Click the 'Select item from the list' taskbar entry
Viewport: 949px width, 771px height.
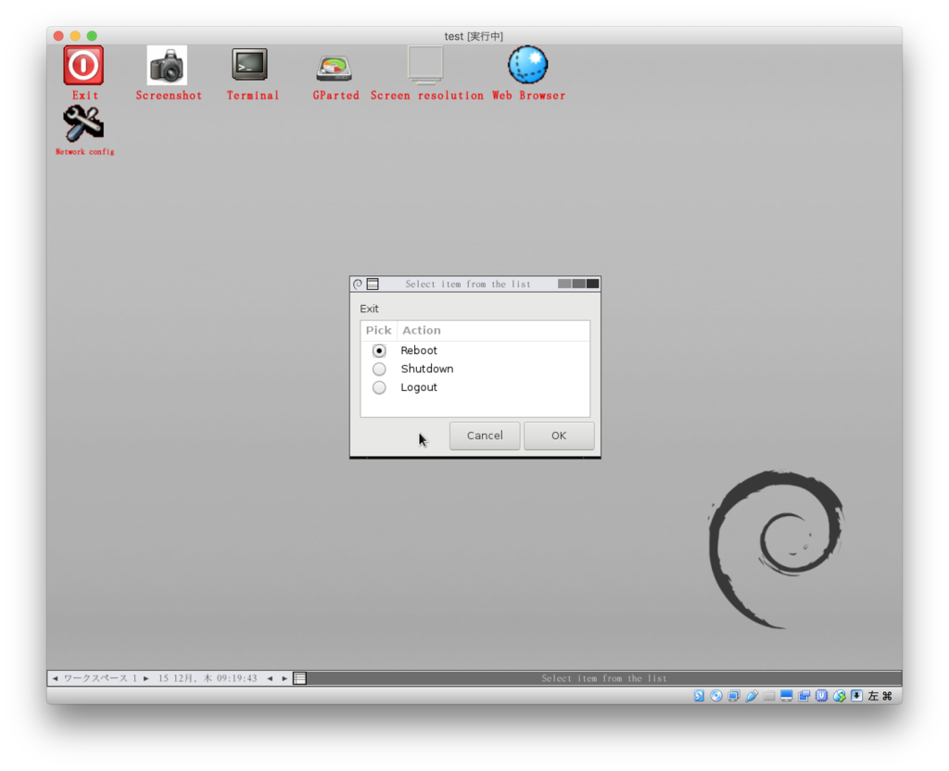pyautogui.click(x=604, y=678)
